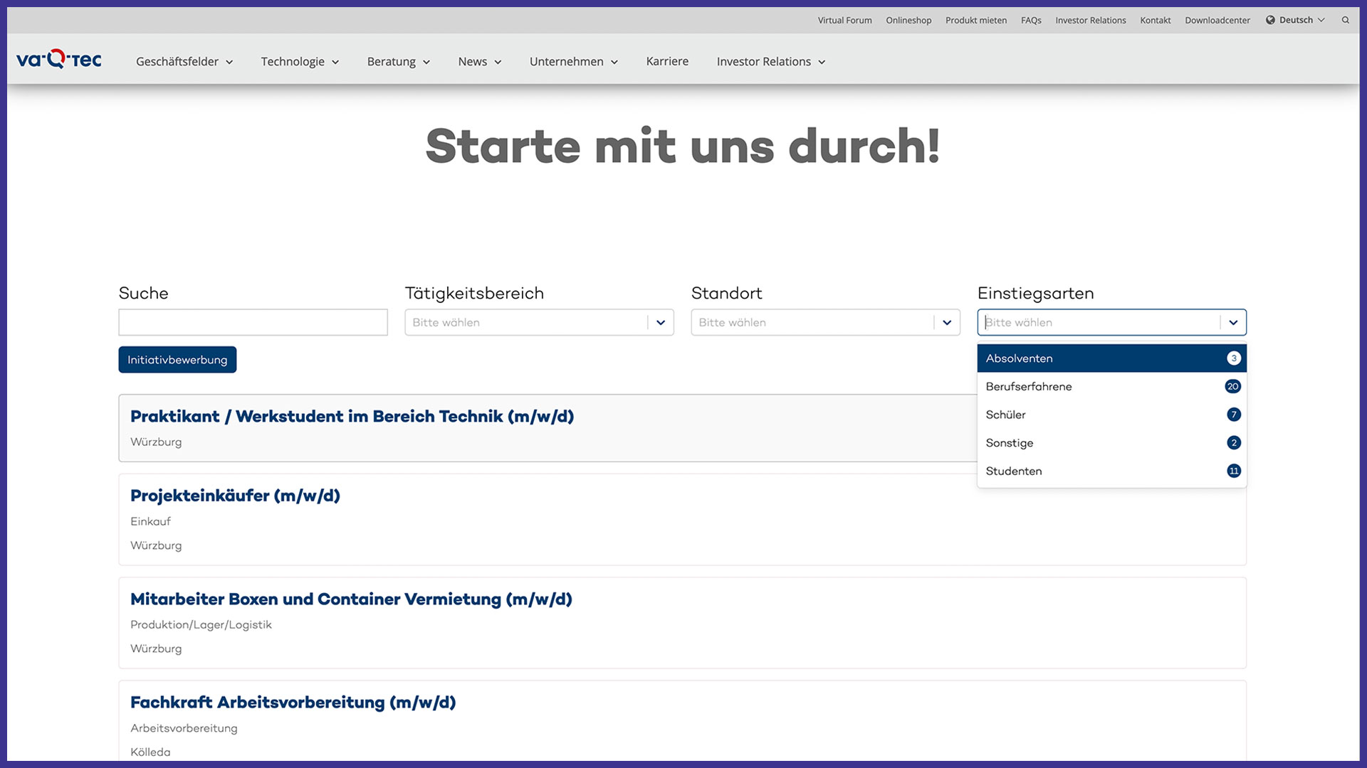Viewport: 1367px width, 768px height.
Task: Collapse the Einstiegsarten dropdown arrow
Action: click(x=1232, y=323)
